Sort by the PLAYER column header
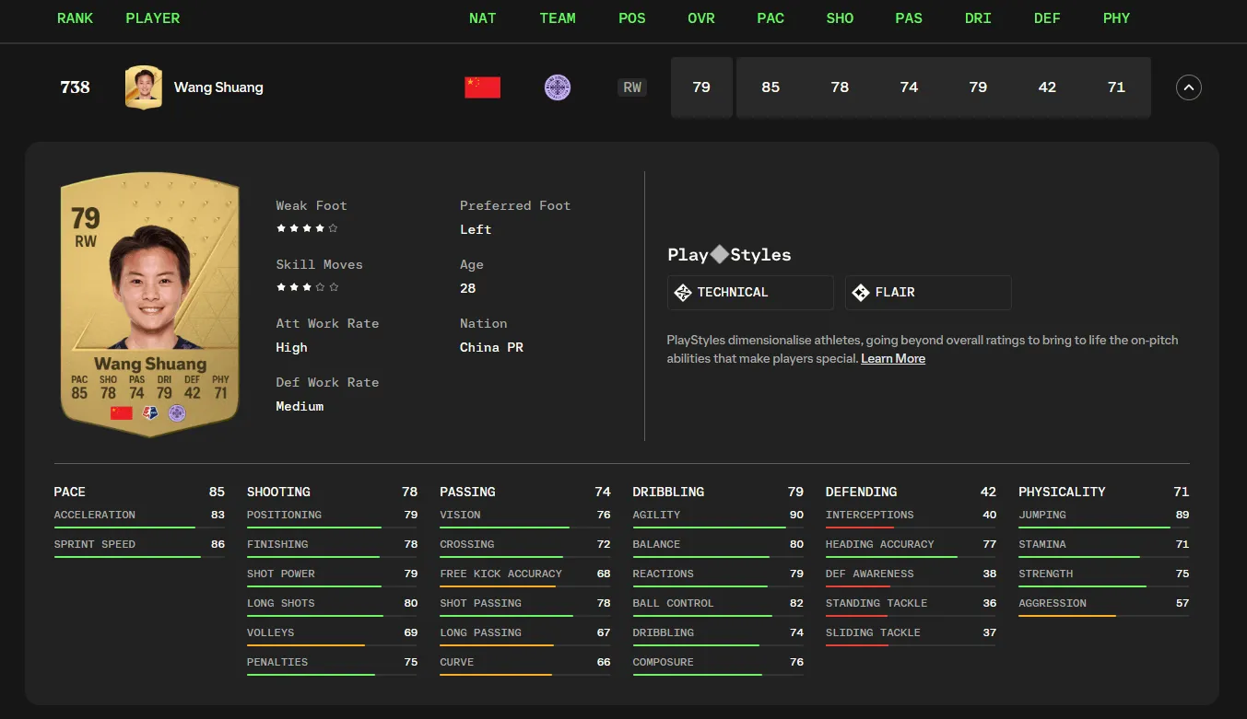 point(153,18)
